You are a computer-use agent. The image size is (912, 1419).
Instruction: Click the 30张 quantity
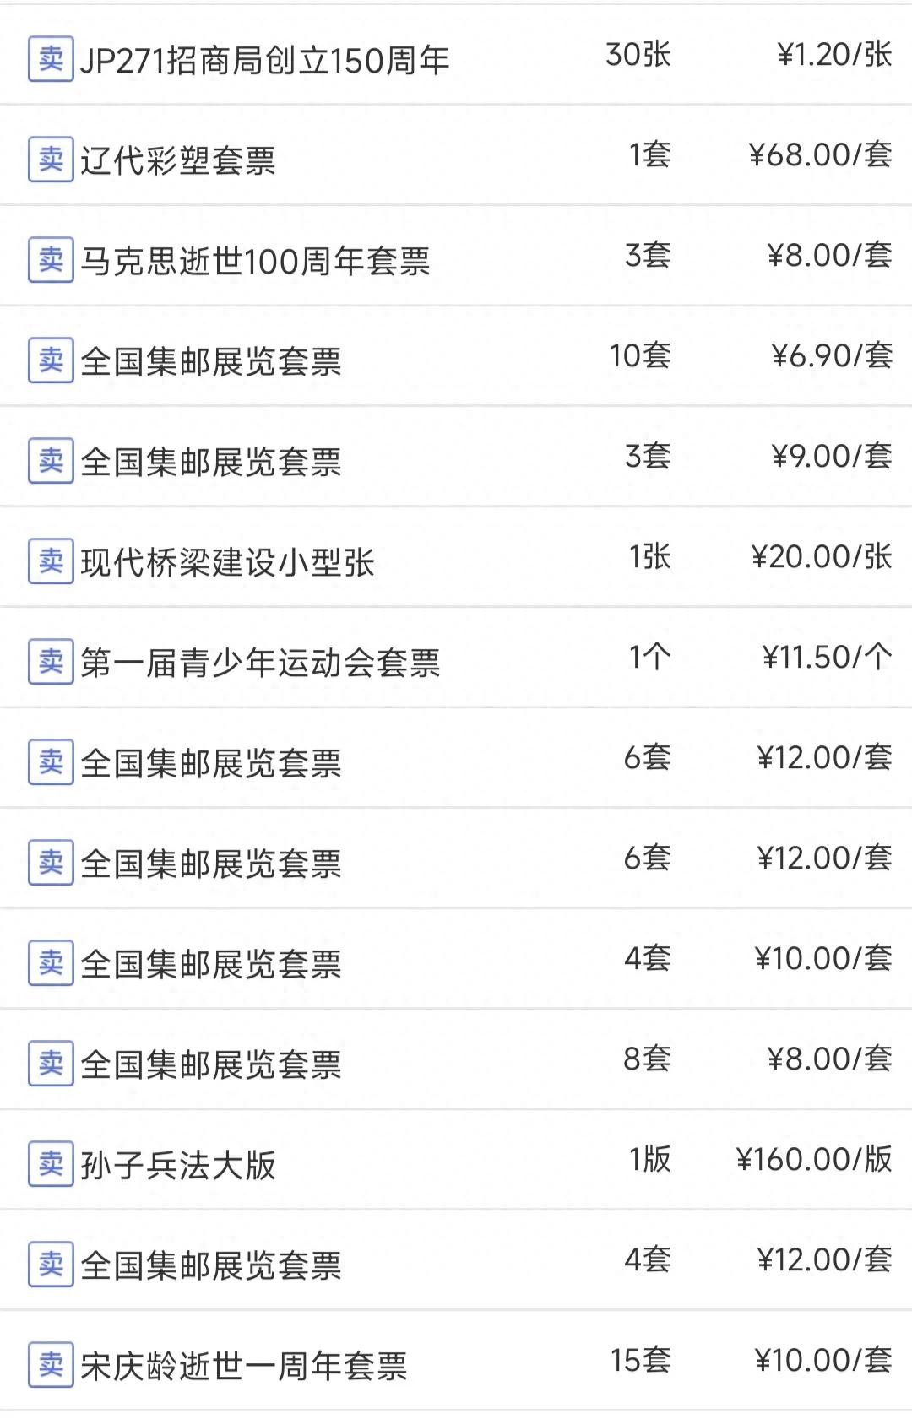(638, 55)
